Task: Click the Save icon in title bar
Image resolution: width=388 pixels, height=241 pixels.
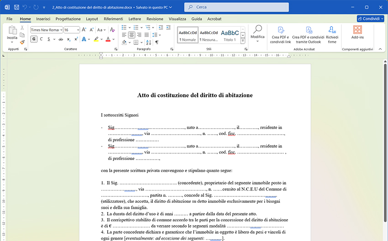Action: coord(16,7)
